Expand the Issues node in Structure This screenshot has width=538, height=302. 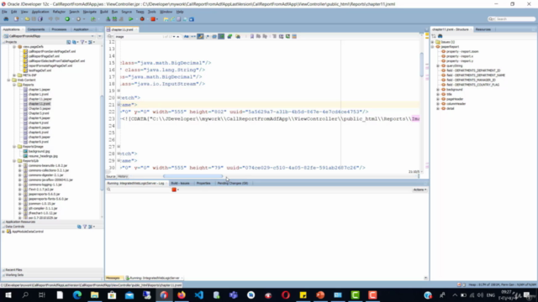click(x=433, y=42)
